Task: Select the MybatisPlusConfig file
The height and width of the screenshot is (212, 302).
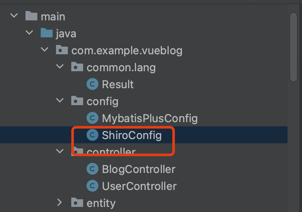Action: click(150, 118)
